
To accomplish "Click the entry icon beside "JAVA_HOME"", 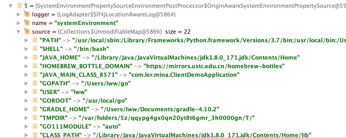I will click(x=35, y=57).
